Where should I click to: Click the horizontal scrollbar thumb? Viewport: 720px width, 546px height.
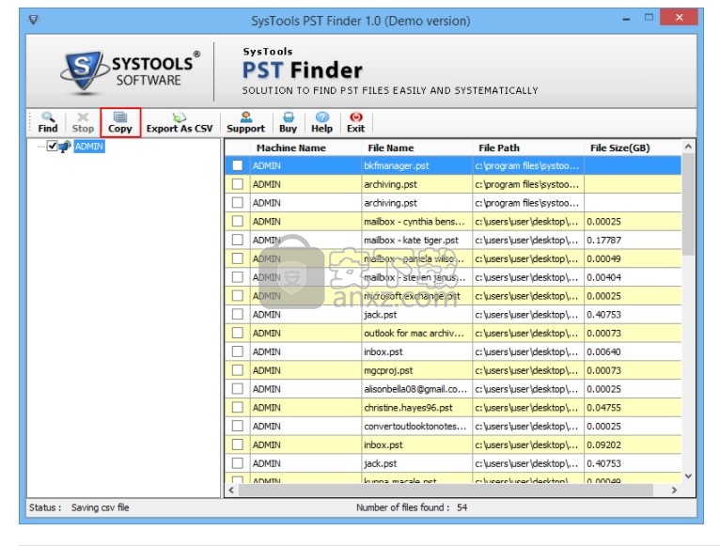click(x=446, y=490)
